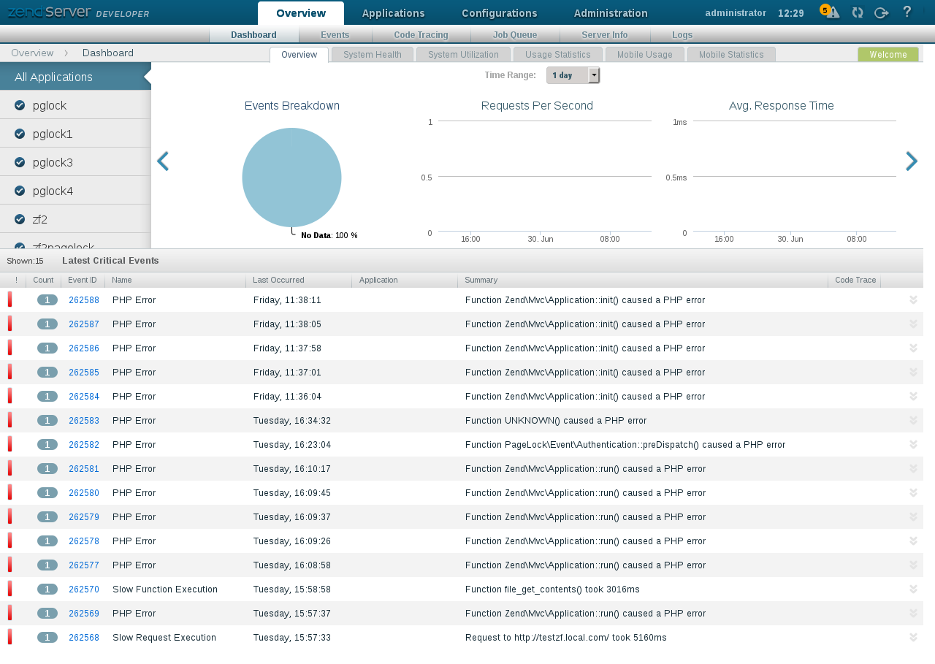The height and width of the screenshot is (664, 935).
Task: Toggle the status marker next to pglock1
Action: tap(20, 133)
